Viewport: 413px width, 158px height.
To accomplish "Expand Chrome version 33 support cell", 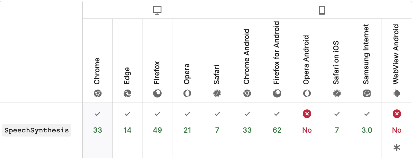I will [x=98, y=130].
